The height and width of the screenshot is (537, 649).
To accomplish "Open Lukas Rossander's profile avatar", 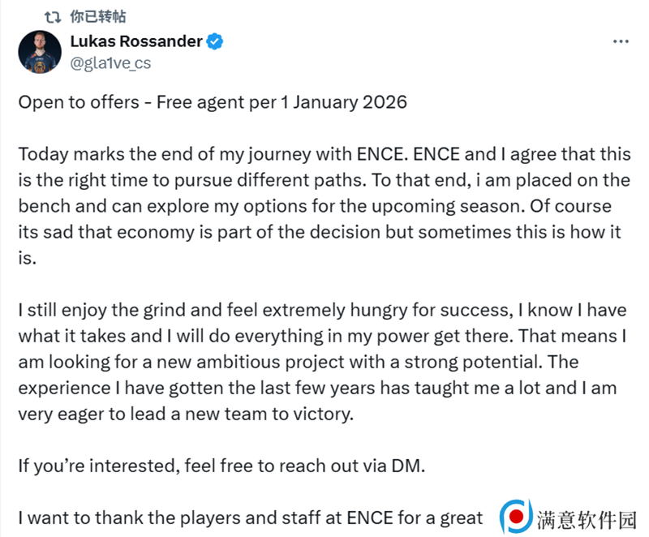I will [40, 52].
